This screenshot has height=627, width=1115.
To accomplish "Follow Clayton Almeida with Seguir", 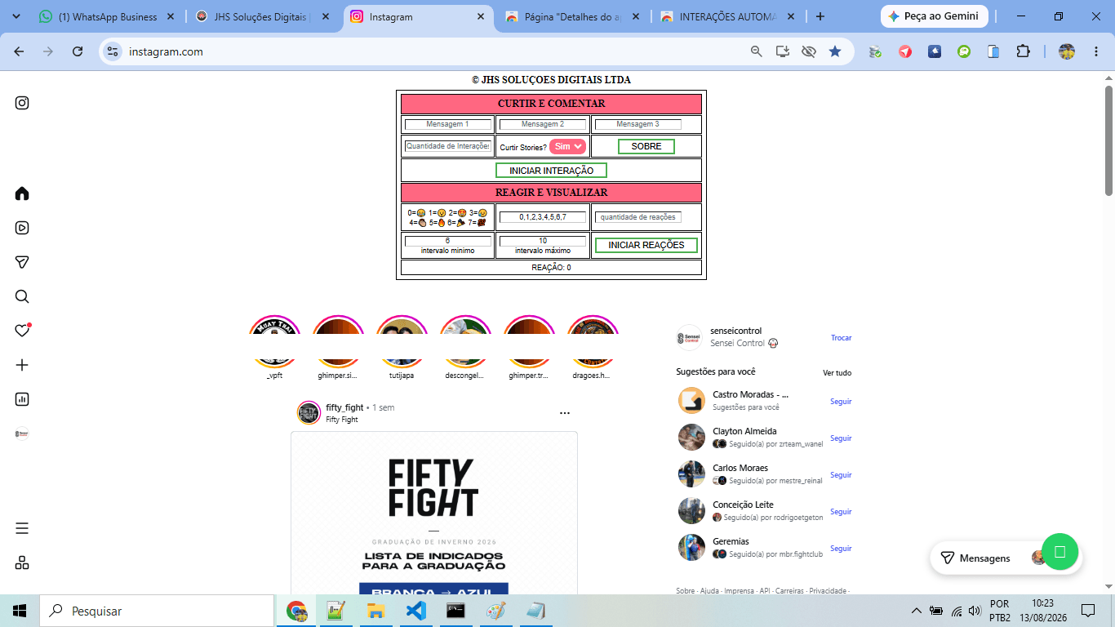I will pyautogui.click(x=841, y=438).
